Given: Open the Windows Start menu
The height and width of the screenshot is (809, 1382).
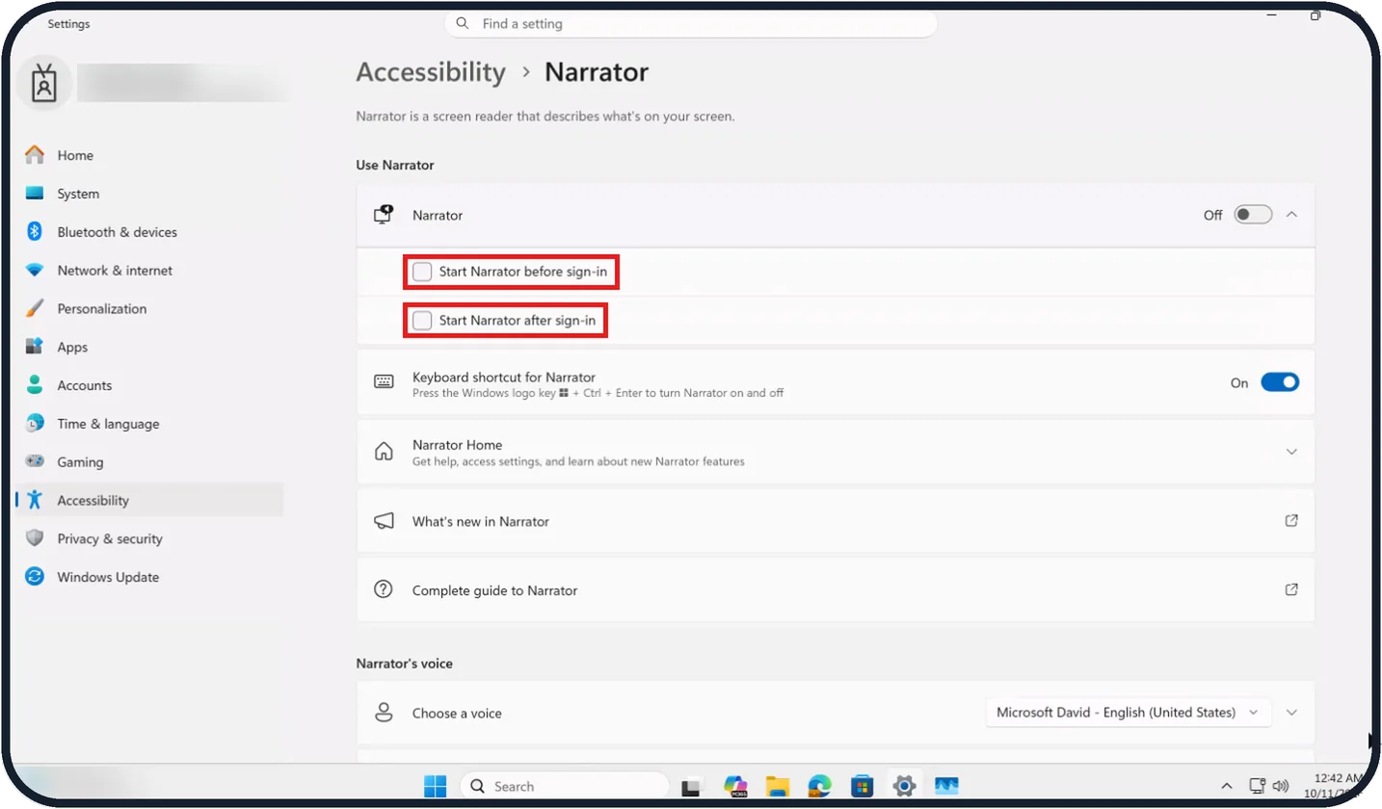Looking at the screenshot, I should [x=436, y=786].
